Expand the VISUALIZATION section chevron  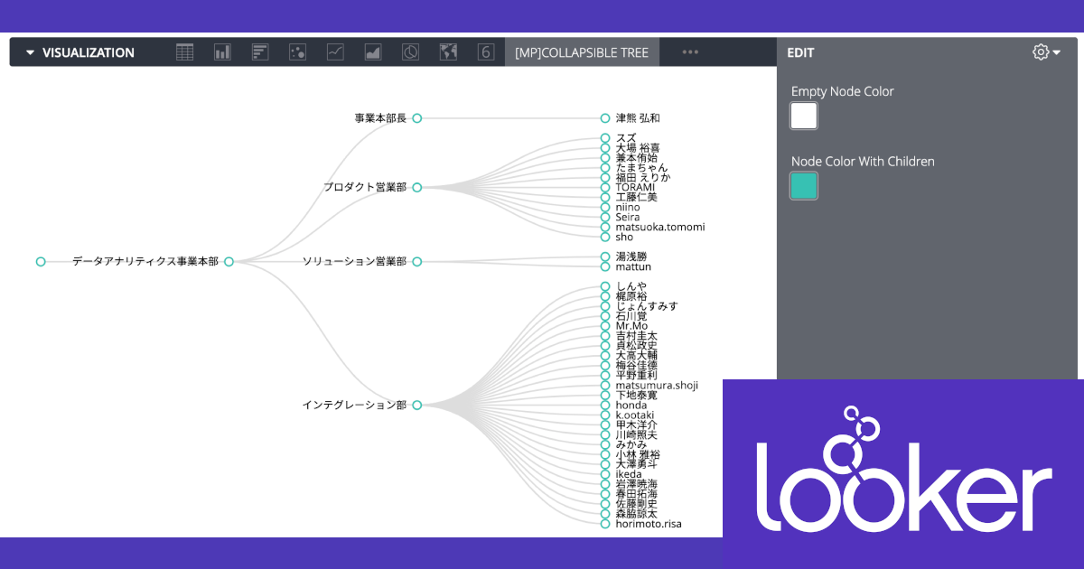tap(28, 51)
